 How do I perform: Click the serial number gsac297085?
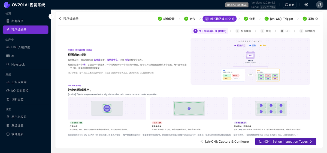[268, 7]
